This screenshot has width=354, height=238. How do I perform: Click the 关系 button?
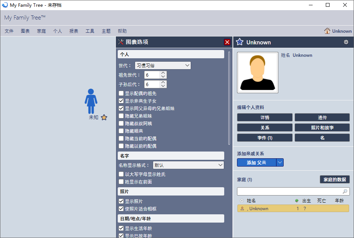coord(264,127)
